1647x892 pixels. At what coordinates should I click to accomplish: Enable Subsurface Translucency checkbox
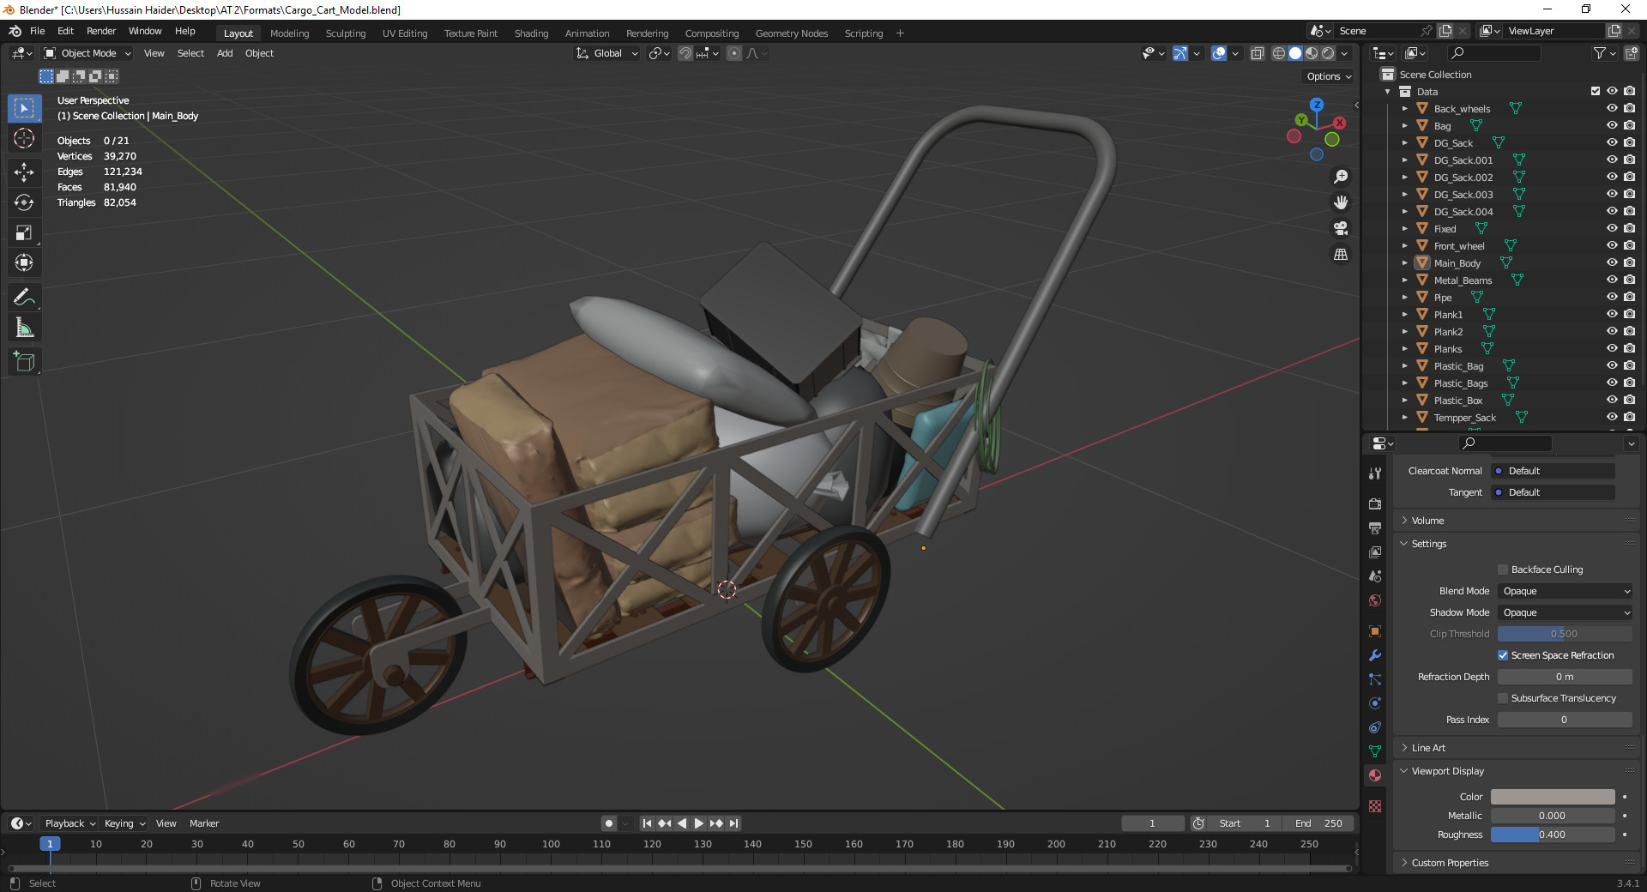click(x=1503, y=698)
